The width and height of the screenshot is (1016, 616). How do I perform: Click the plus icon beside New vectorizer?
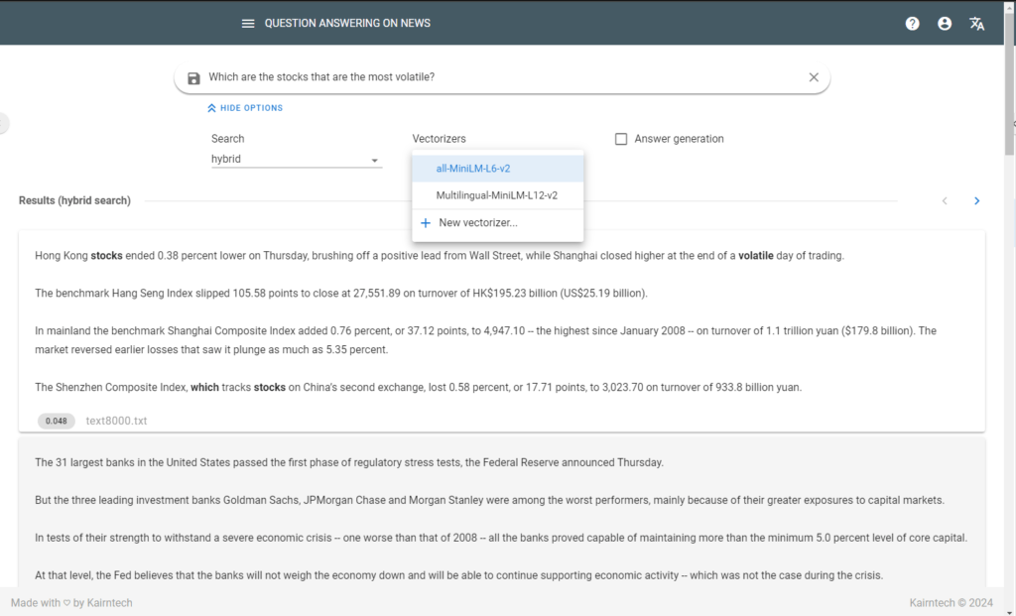click(425, 223)
